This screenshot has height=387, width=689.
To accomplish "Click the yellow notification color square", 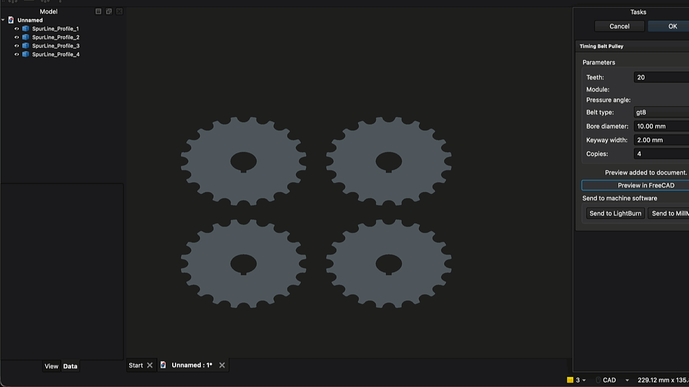I will (570, 380).
